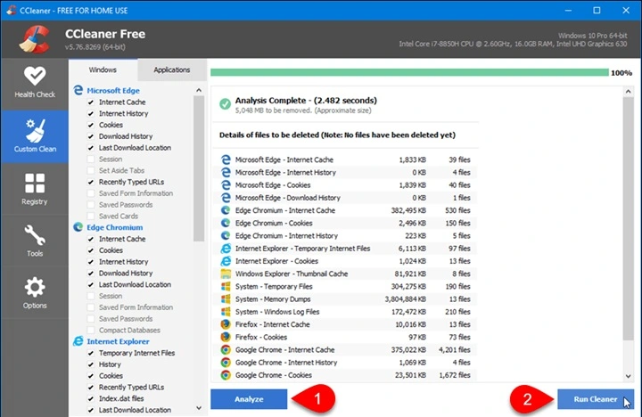Open the Tools wrench section
The width and height of the screenshot is (642, 417).
tap(35, 241)
